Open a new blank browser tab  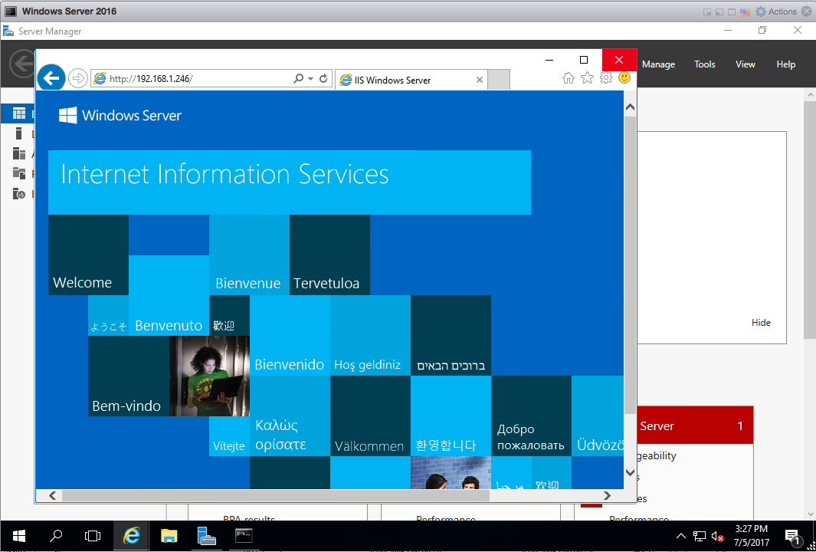499,80
